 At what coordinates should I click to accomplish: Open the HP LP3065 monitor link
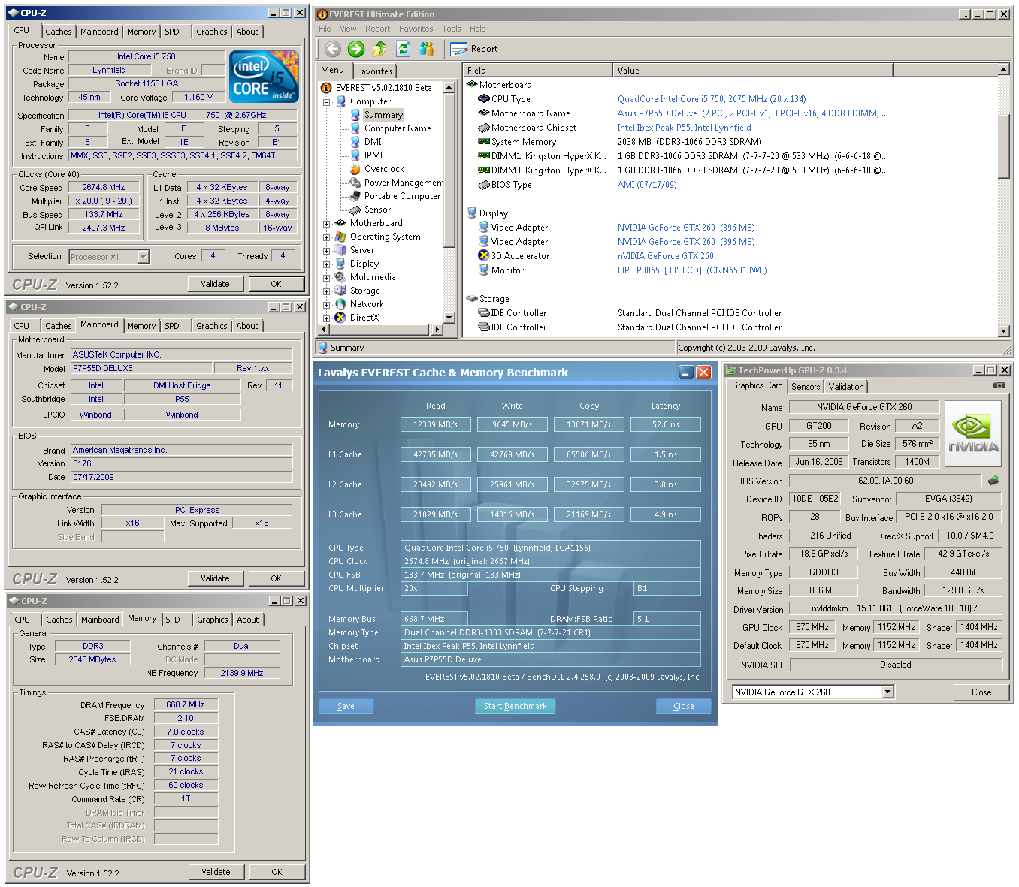pos(692,270)
